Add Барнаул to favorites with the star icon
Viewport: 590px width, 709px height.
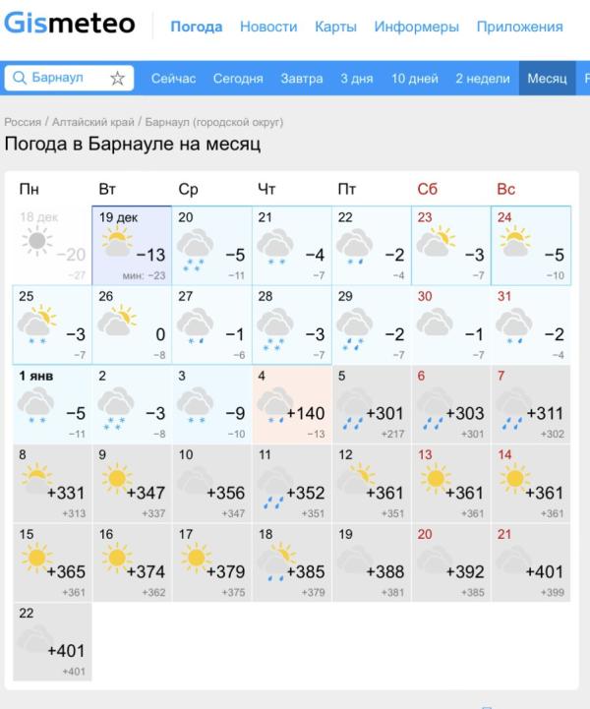(x=118, y=79)
